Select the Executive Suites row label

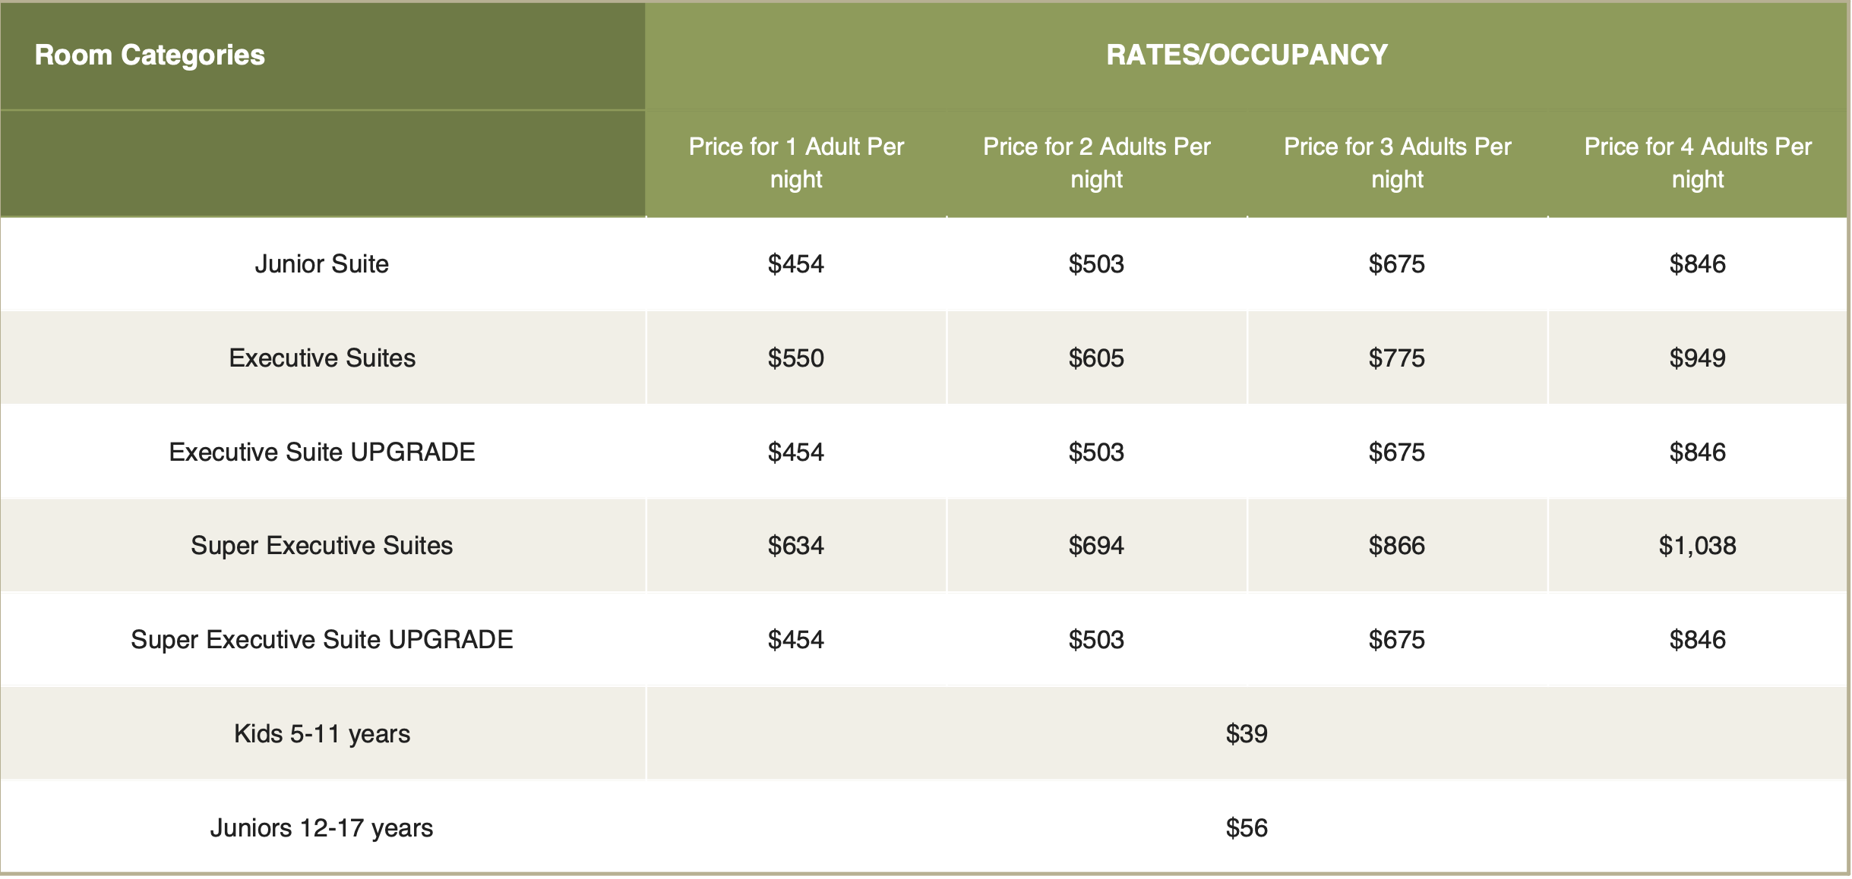click(x=322, y=358)
